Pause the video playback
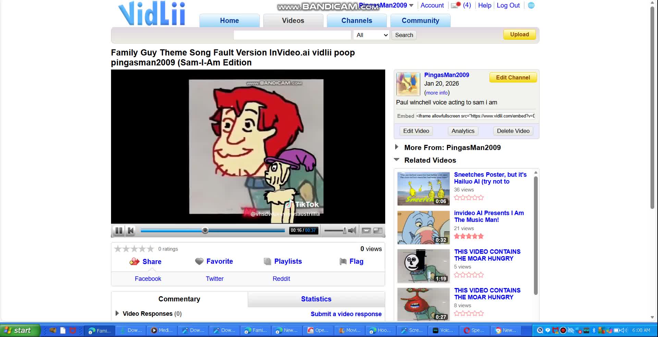 119,230
